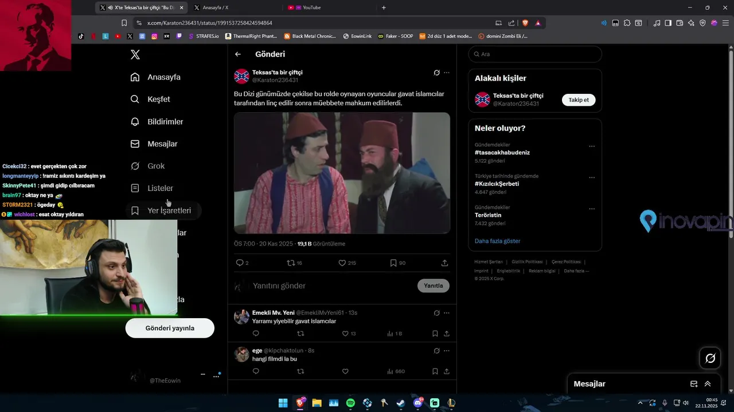Like Emekli Mv. Yeni's reply
The image size is (734, 412).
pyautogui.click(x=345, y=334)
